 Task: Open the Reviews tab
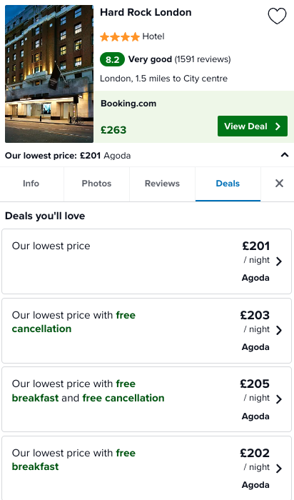point(162,184)
